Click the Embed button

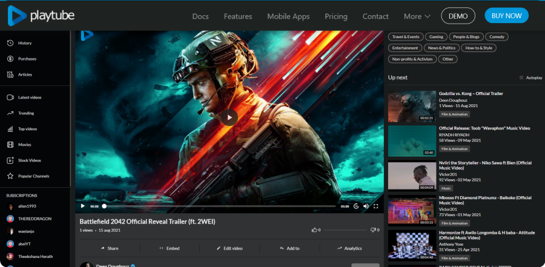[170, 248]
